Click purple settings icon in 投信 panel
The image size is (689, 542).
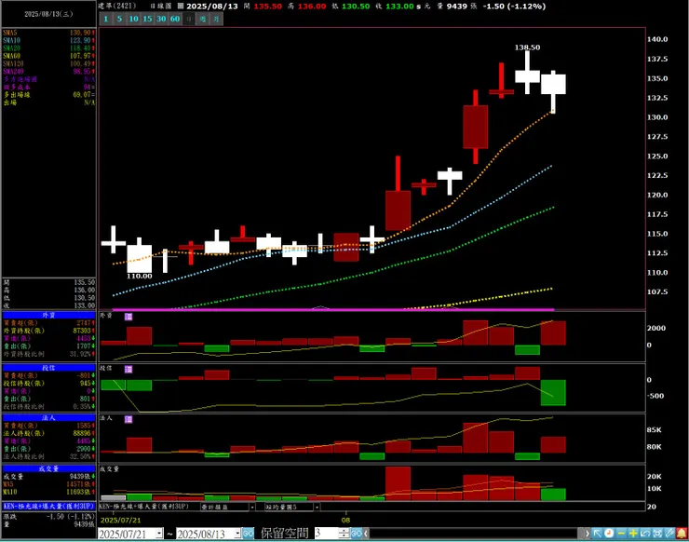click(128, 369)
